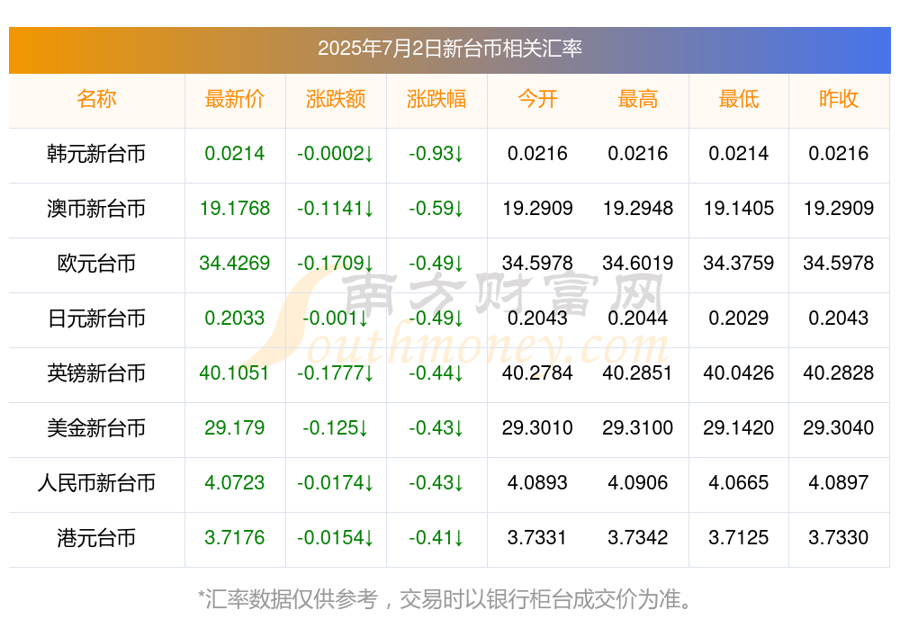Click opening value 4.0893
This screenshot has height=628, width=900.
coord(537,483)
